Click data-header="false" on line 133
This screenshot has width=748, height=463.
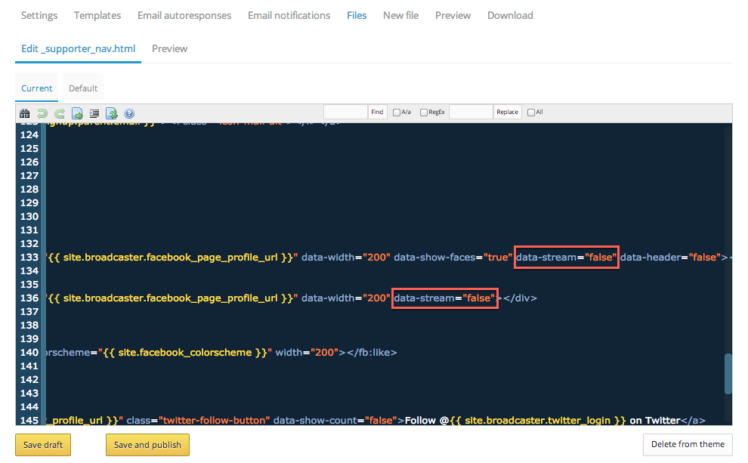(x=671, y=258)
